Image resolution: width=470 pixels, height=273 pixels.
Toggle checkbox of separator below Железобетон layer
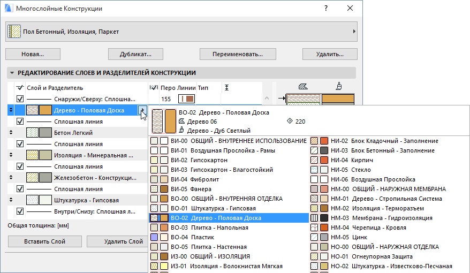click(x=20, y=189)
